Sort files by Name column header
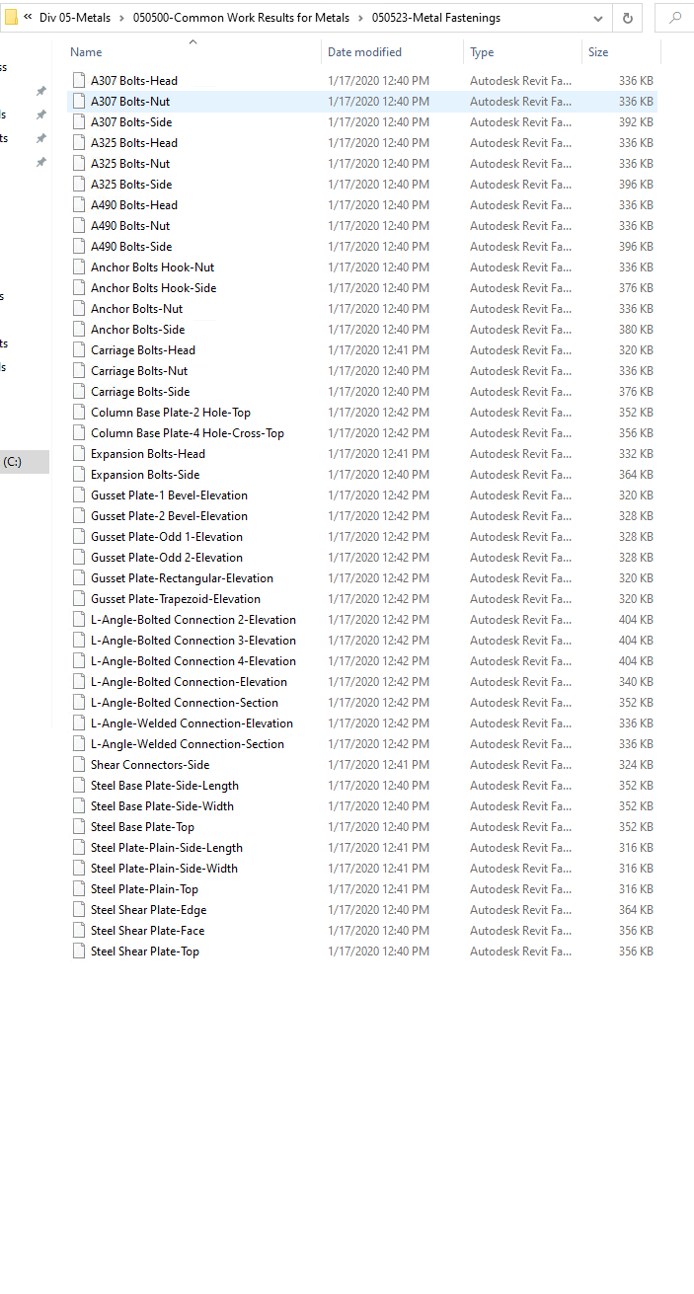Screen dimensions: 694x1294 coord(86,52)
